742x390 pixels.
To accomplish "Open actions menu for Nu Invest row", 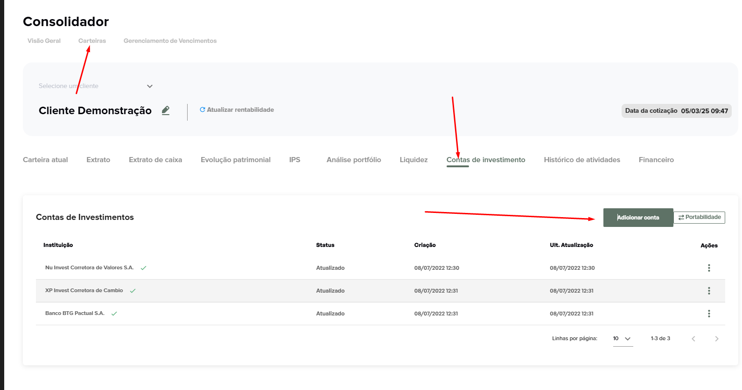I will 708,268.
